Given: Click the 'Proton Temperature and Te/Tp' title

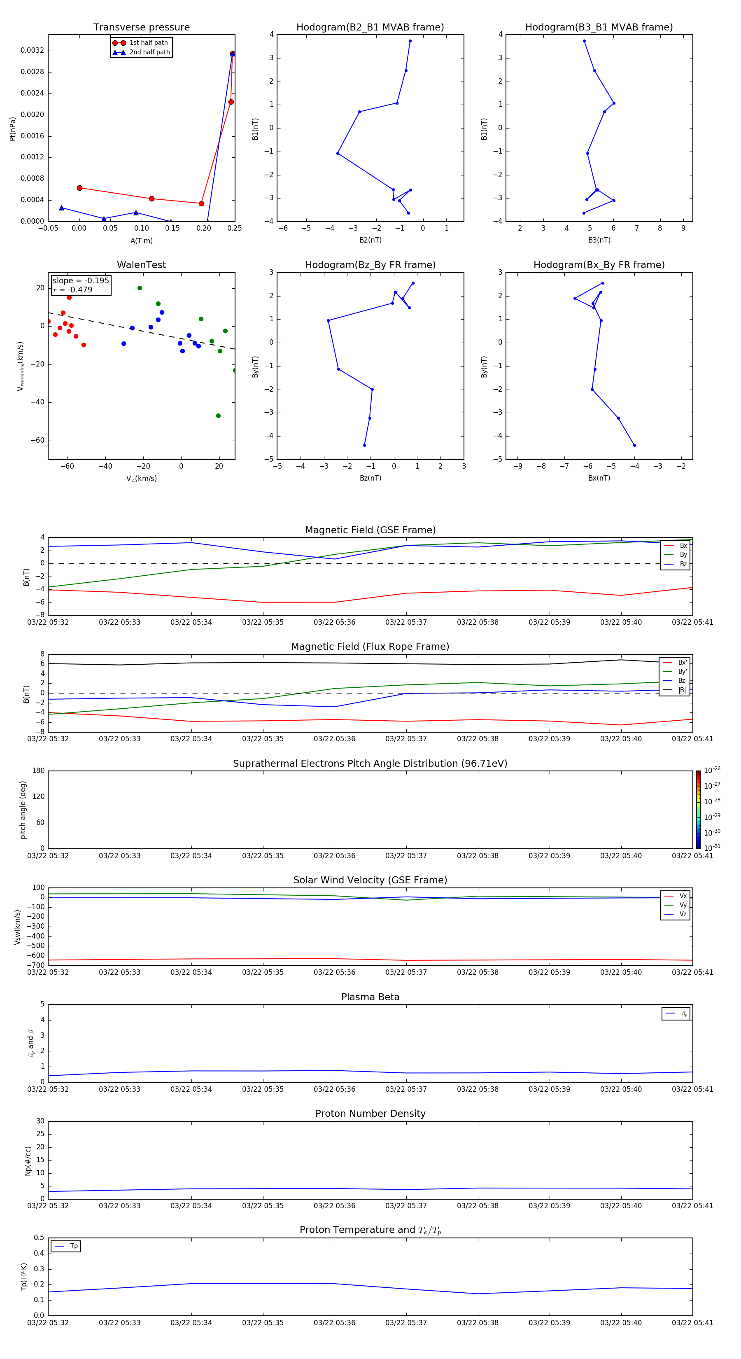Looking at the screenshot, I should tap(370, 1230).
